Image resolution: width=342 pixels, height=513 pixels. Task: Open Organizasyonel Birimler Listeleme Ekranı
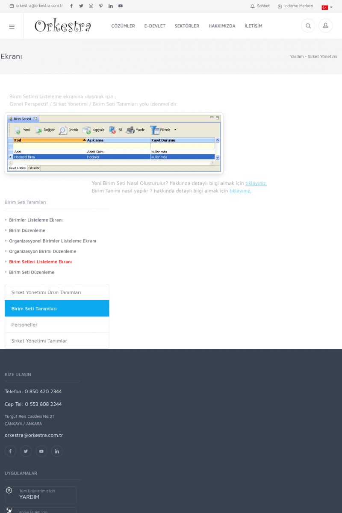(x=53, y=241)
